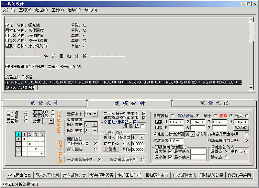Open the 工具(T) menu
259x188 pixels.
click(58, 10)
